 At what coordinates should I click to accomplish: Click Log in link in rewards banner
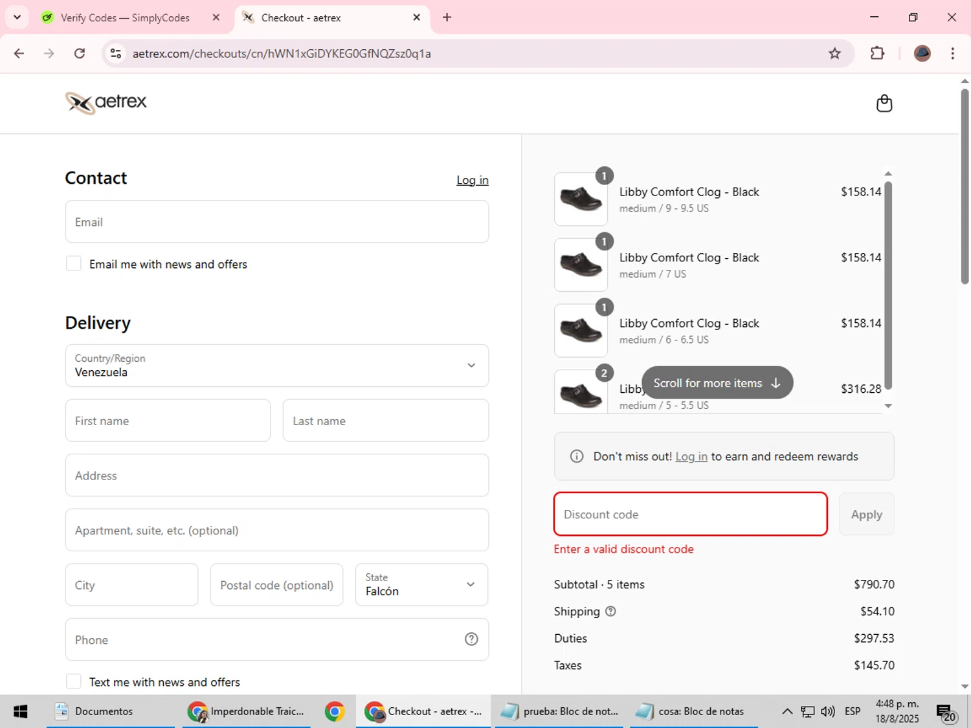click(x=691, y=456)
